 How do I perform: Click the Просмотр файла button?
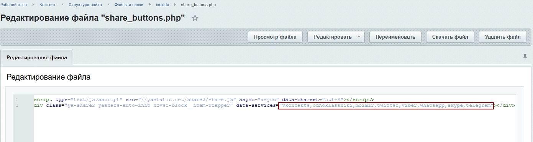275,37
